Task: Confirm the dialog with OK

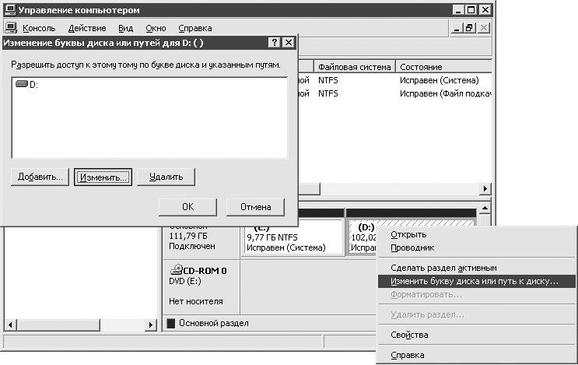Action: click(x=187, y=207)
